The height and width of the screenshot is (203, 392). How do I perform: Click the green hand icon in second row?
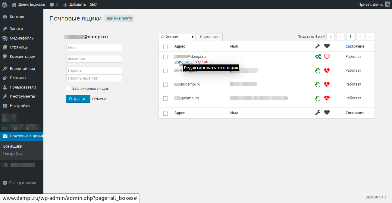(x=318, y=70)
